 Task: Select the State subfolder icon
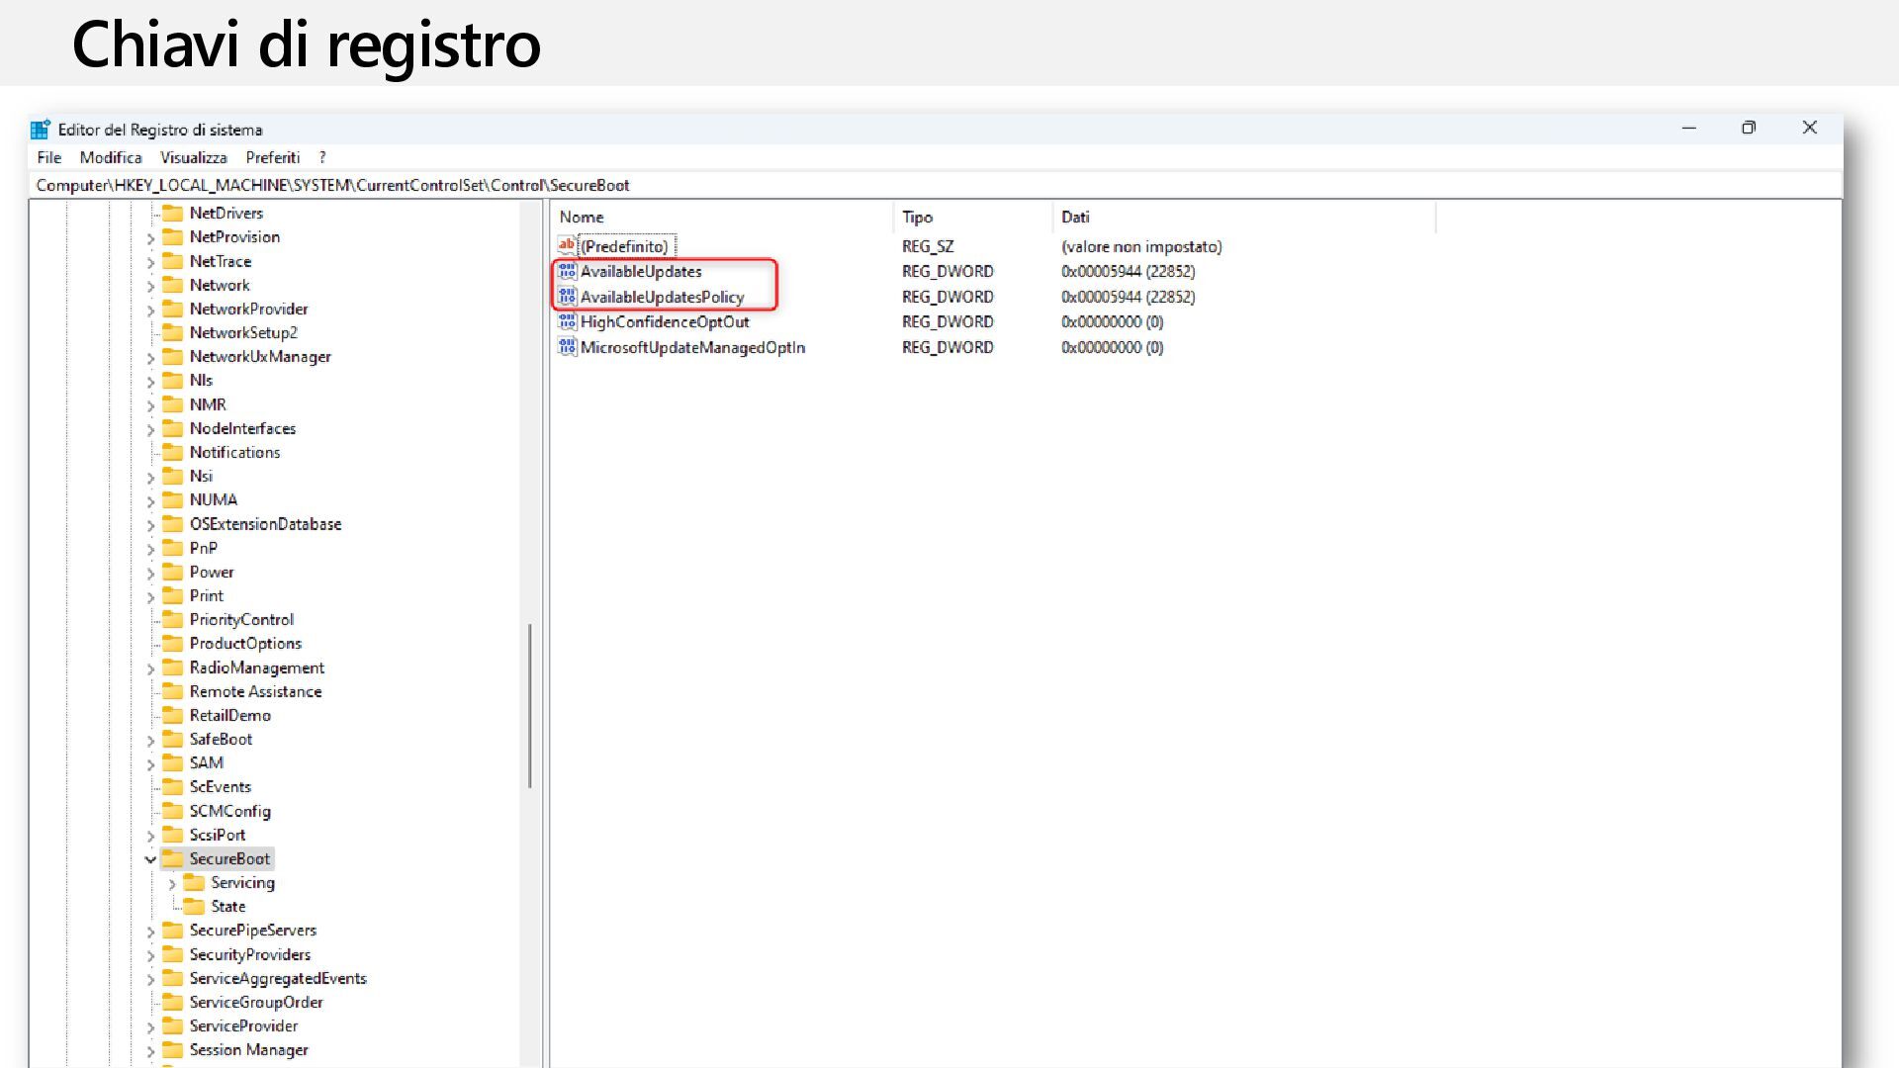(195, 906)
